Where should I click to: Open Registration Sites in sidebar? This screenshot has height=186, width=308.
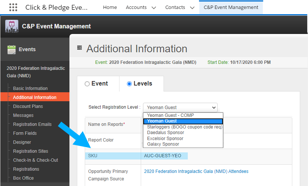coord(31,151)
